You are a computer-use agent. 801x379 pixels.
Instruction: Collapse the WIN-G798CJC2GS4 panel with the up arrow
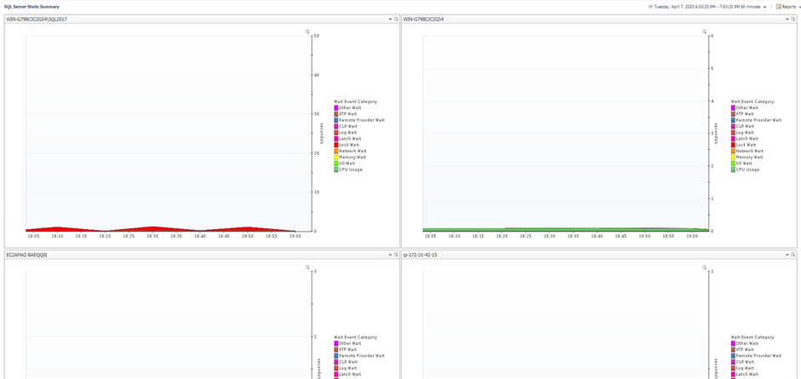click(x=787, y=19)
